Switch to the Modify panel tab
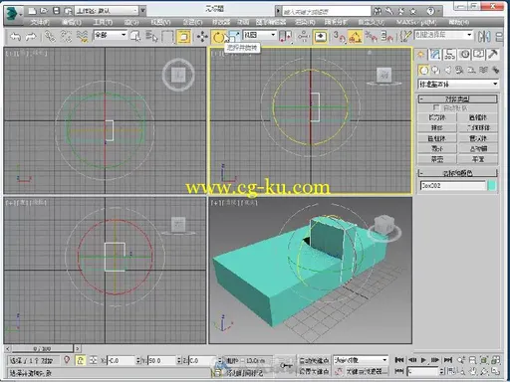 pos(435,55)
